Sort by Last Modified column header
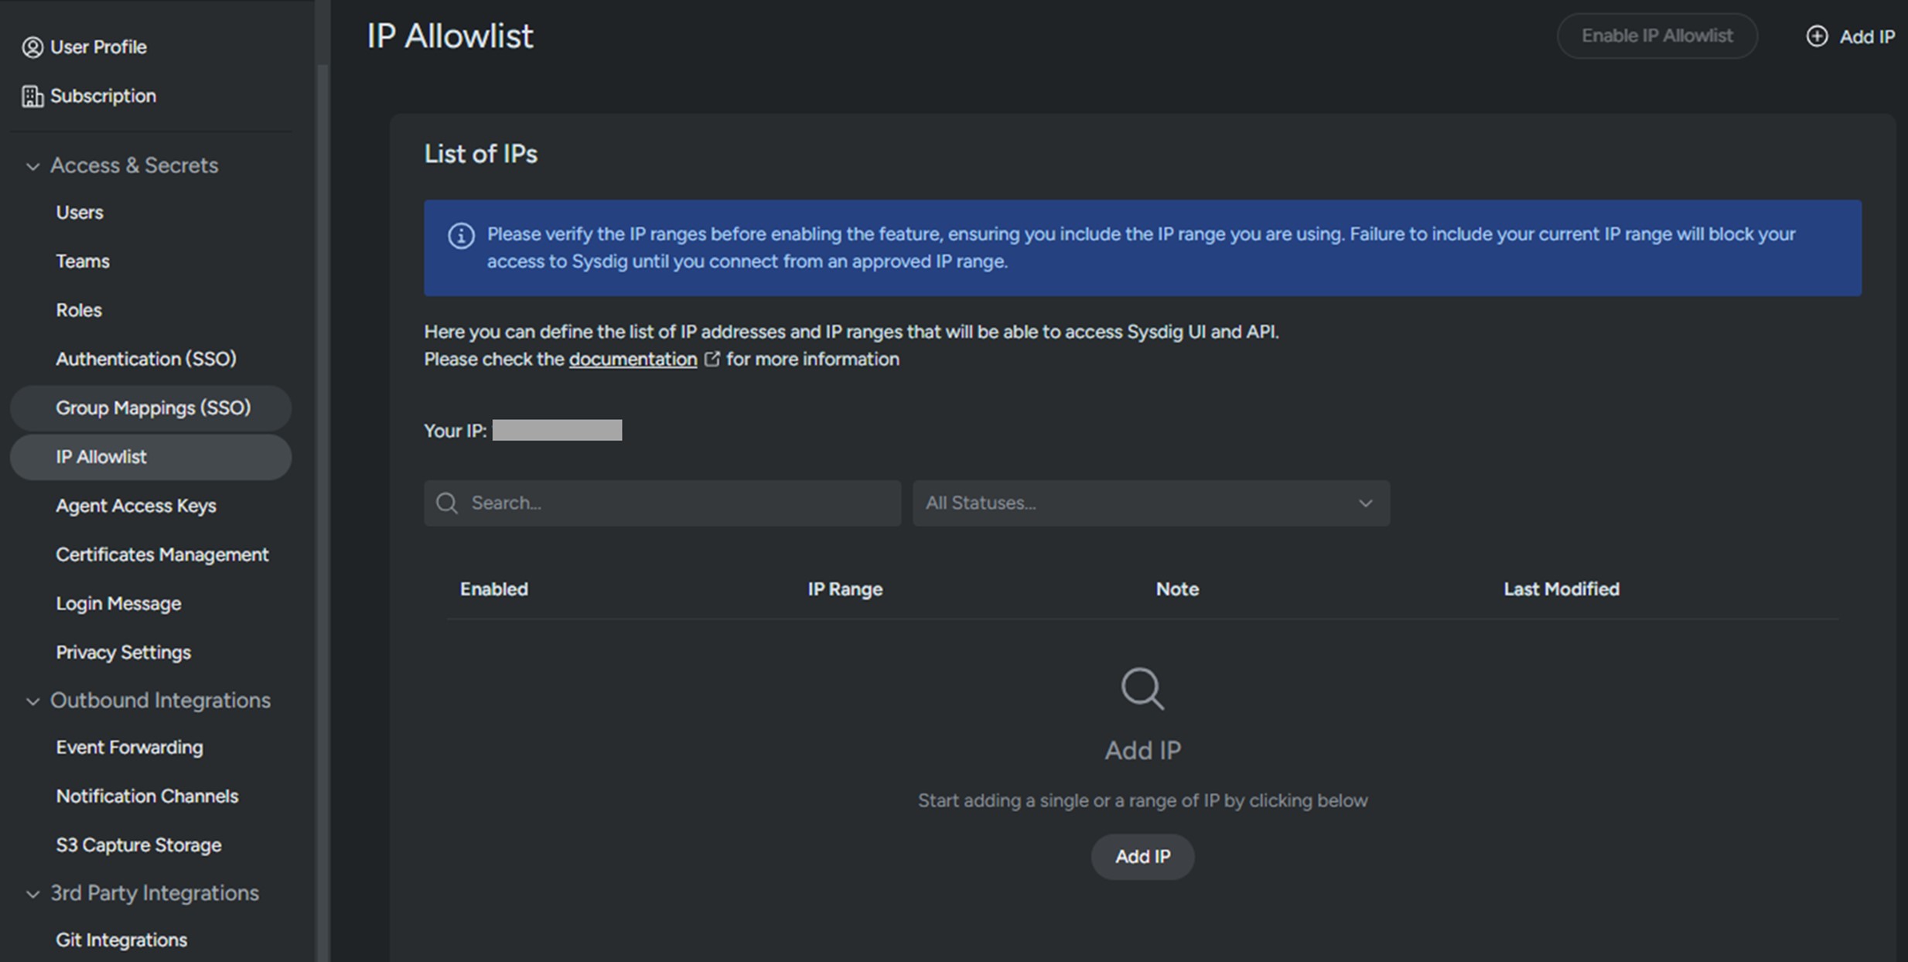Screen dimensions: 1908x962 [1561, 589]
